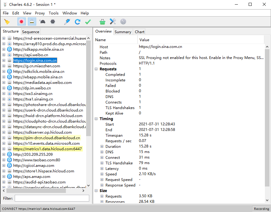Click the Validate green checkmark icon
Image resolution: width=271 pixels, height=212 pixels.
point(88,22)
